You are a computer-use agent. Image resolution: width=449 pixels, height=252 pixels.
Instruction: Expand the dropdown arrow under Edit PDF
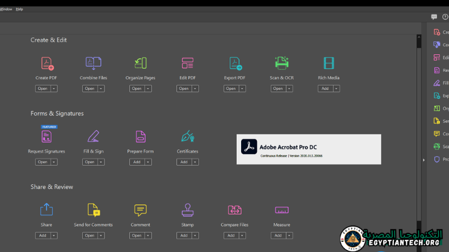pyautogui.click(x=195, y=89)
